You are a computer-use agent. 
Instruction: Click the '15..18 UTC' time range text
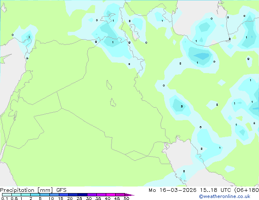[215, 190]
